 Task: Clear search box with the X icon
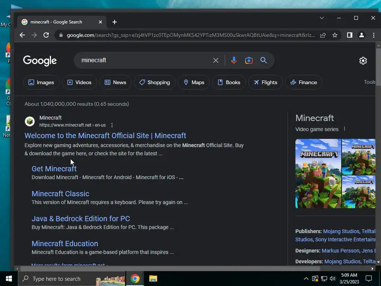coord(215,60)
